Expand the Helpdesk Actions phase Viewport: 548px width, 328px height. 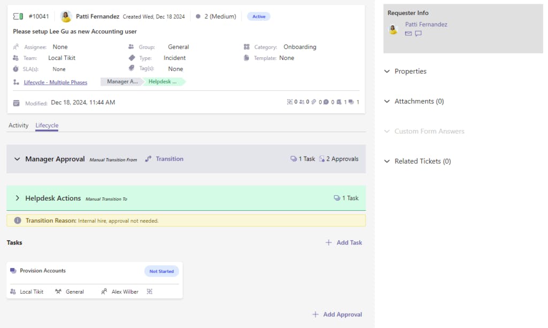pyautogui.click(x=17, y=198)
